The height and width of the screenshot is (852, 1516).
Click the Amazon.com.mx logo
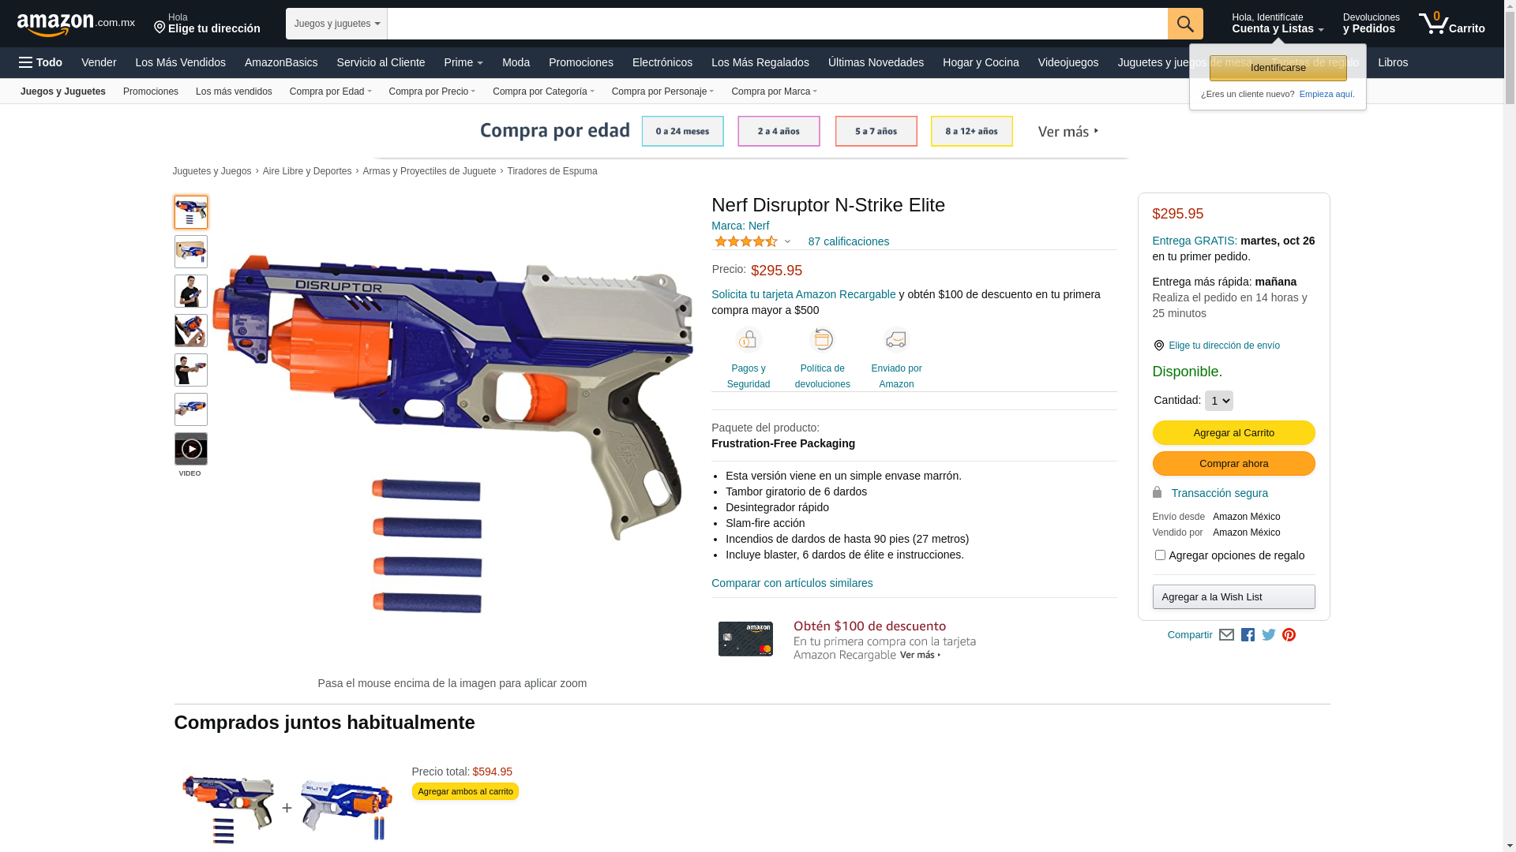76,24
